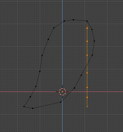This screenshot has height=132, width=123.
Task: Select the black vertex just left of blue axis bottom
Action: click(61, 102)
